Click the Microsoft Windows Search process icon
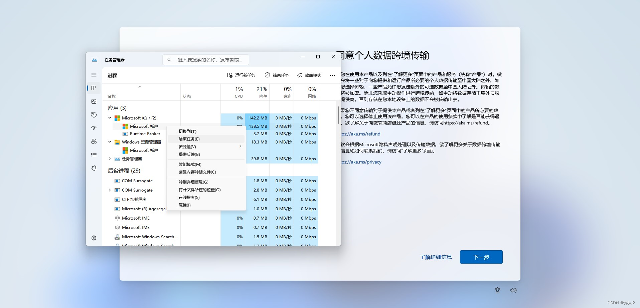Viewport: 640px width, 308px height. tap(117, 237)
